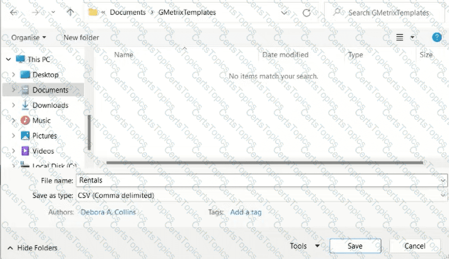The image size is (449, 259).
Task: Click the Refresh icon in address bar
Action: point(307,13)
